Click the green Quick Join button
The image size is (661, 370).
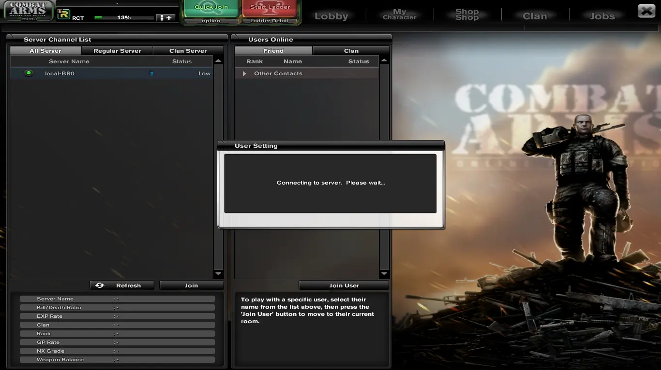(211, 8)
